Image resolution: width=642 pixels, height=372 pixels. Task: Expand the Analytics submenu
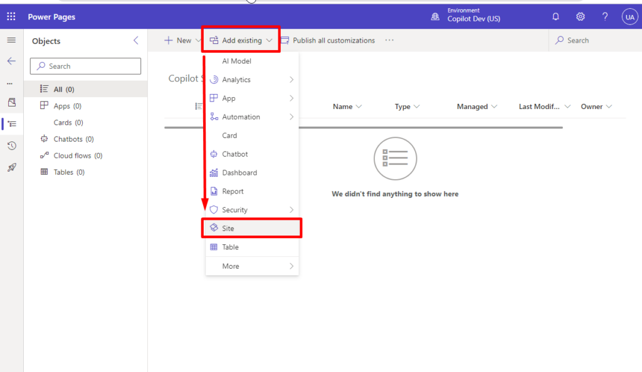(252, 80)
